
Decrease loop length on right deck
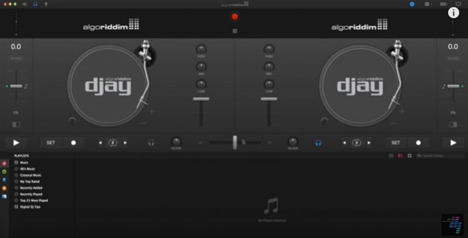pyautogui.click(x=344, y=143)
